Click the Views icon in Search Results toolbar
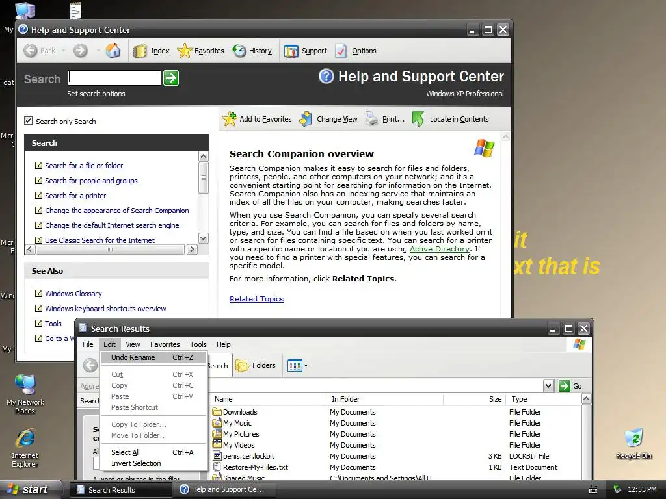The width and height of the screenshot is (666, 499). pos(295,365)
